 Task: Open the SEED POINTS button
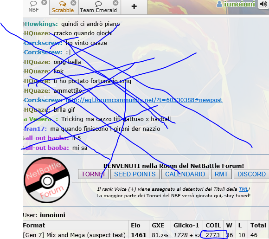pos(135,174)
